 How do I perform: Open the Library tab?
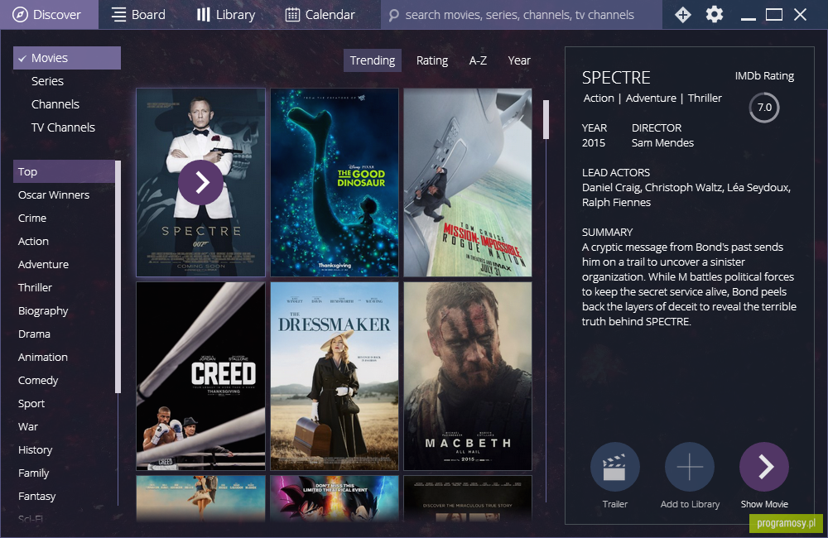(225, 15)
